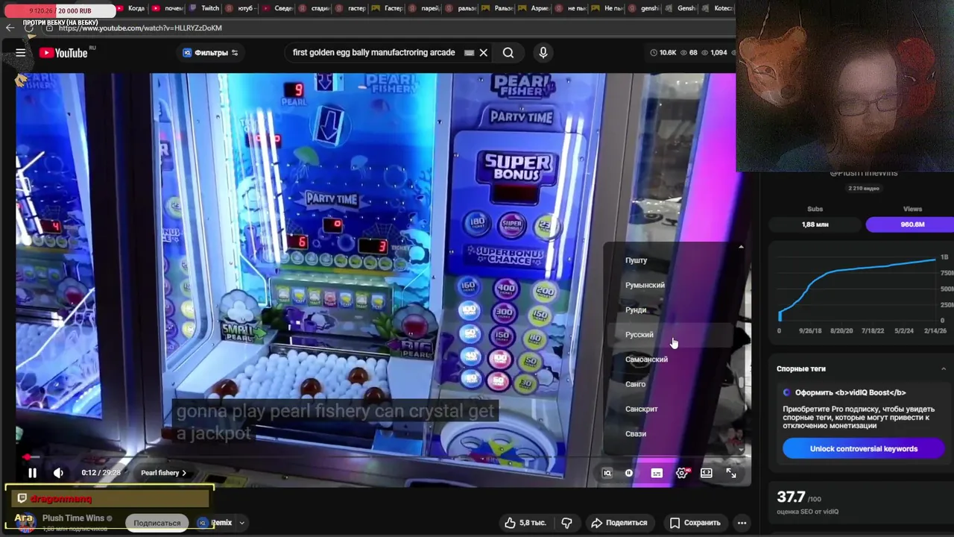Open the vidIQ Фильтры filters button
The width and height of the screenshot is (954, 537).
pos(210,52)
